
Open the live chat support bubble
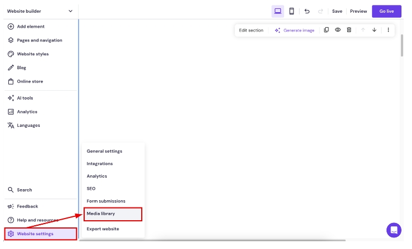[394, 230]
